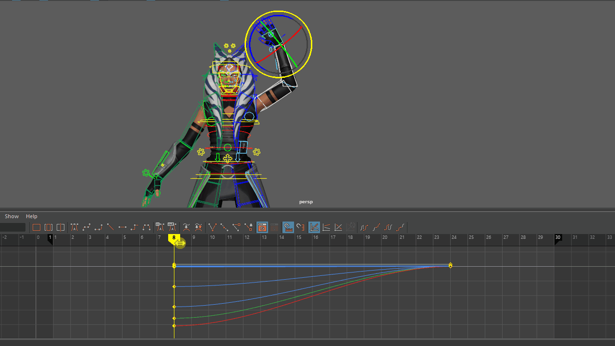Apply Linear tangents

point(111,227)
